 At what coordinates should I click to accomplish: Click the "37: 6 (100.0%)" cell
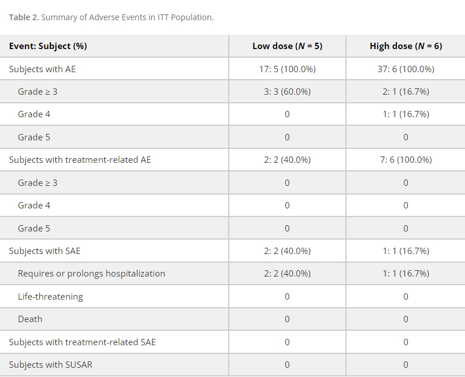(x=406, y=69)
